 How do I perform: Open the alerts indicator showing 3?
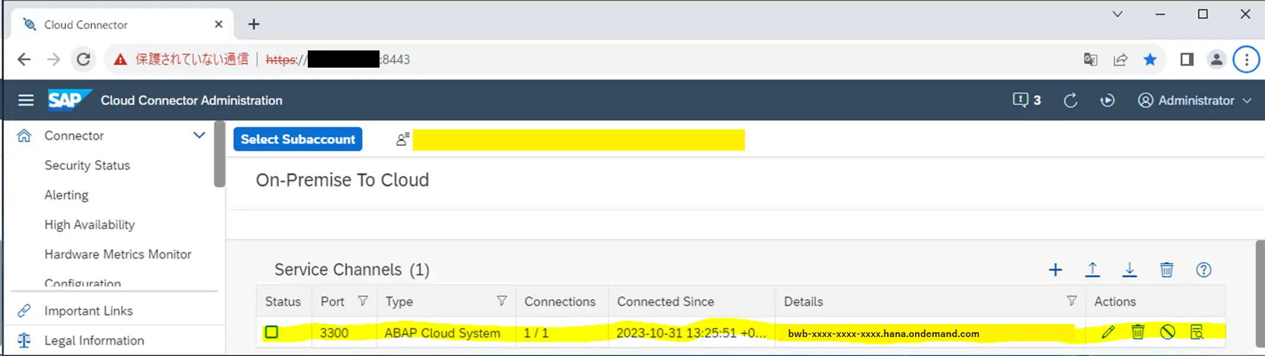[1027, 100]
